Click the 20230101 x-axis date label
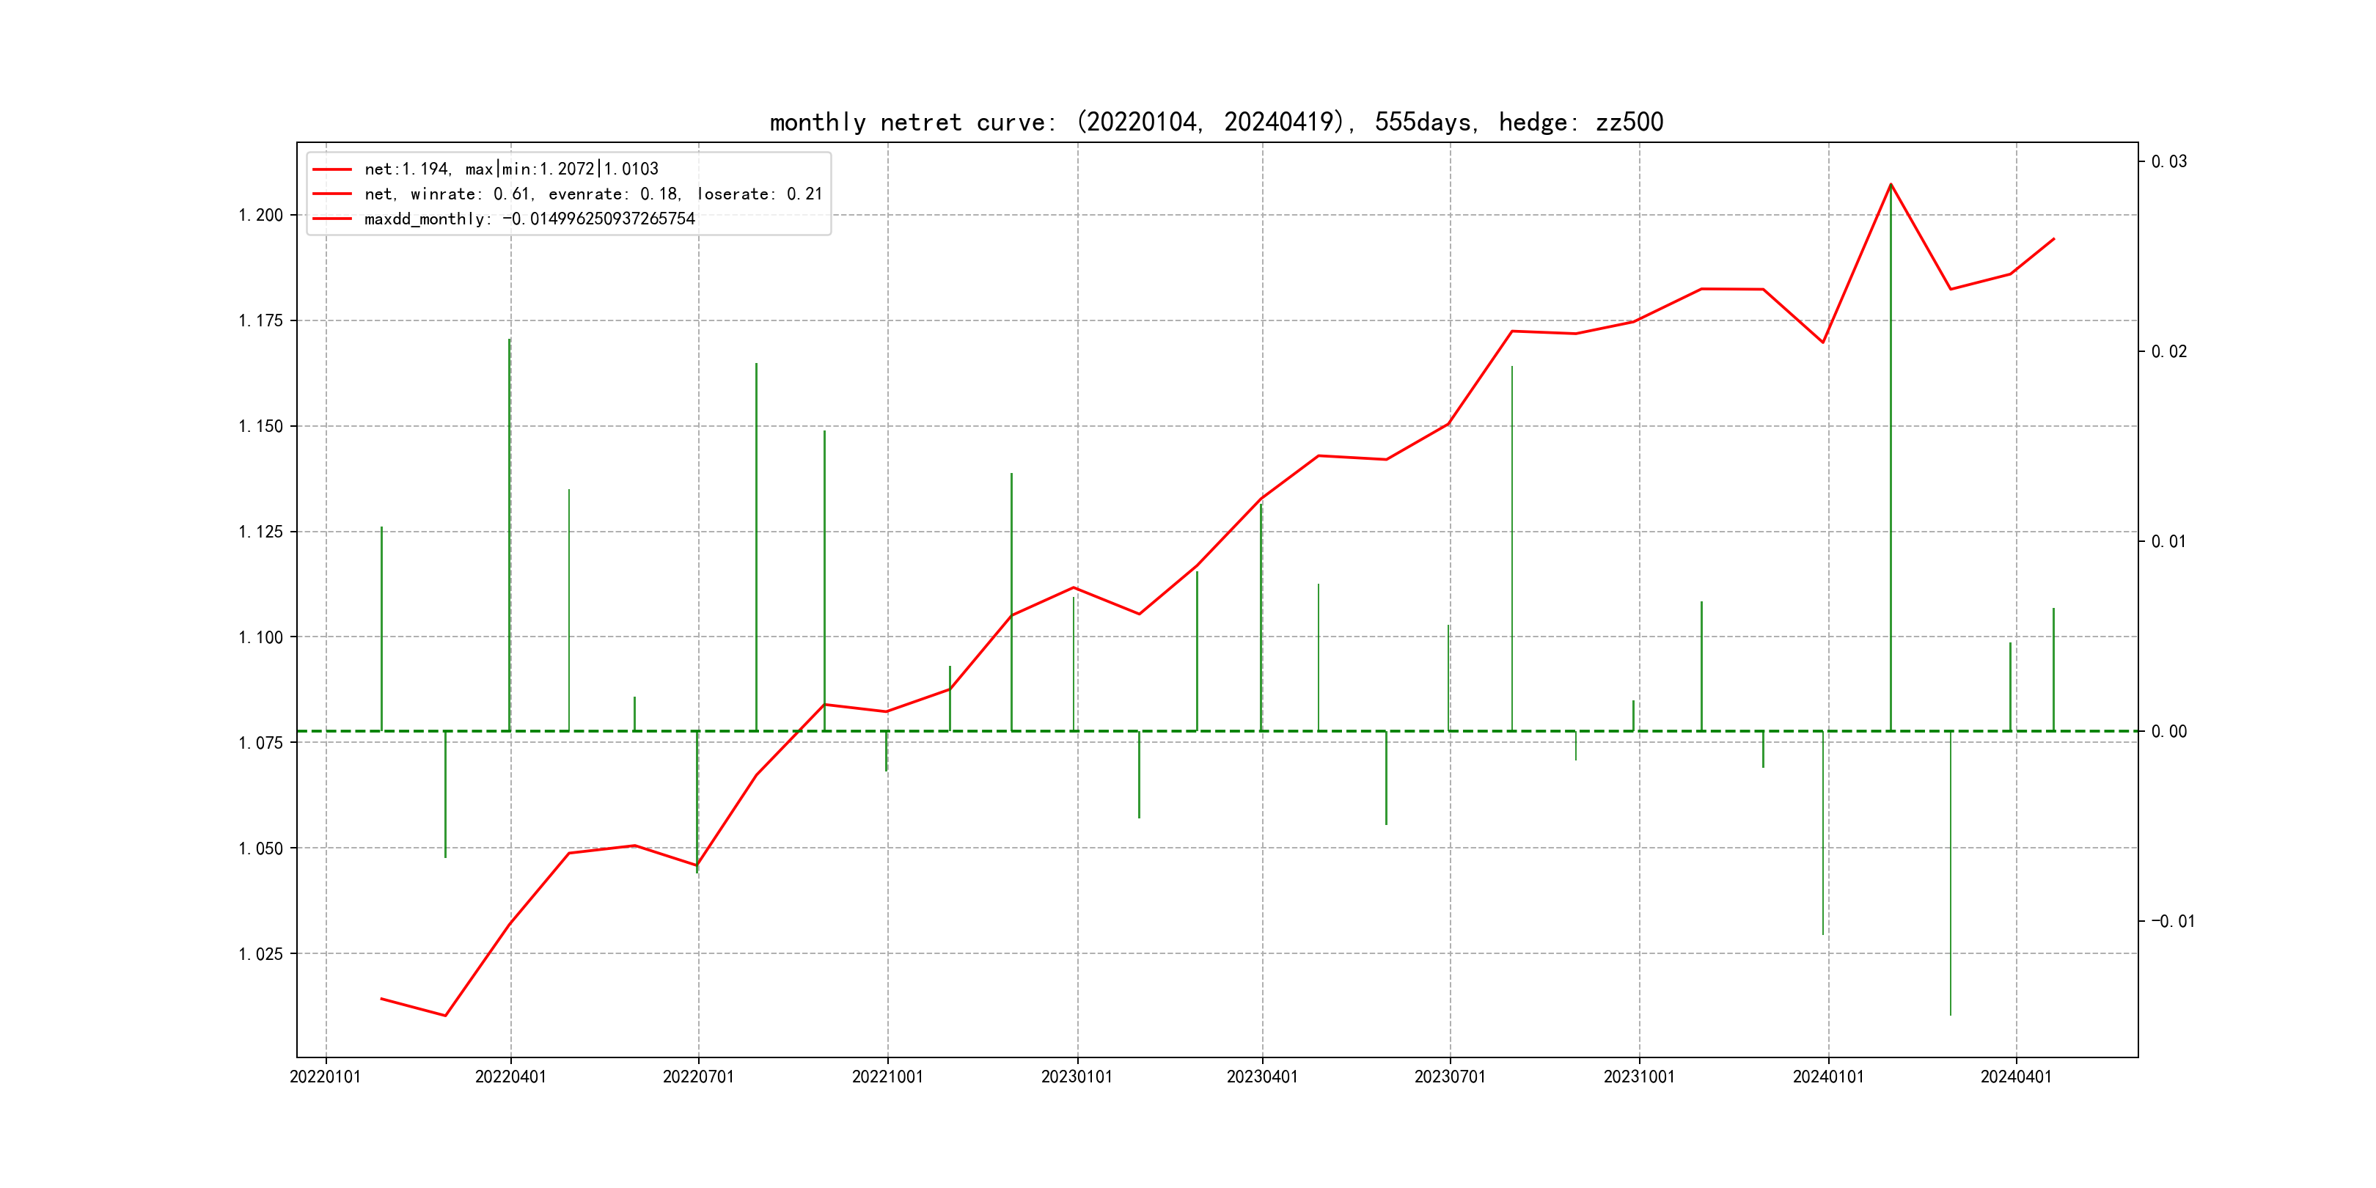2376x1188 pixels. pos(1077,1077)
